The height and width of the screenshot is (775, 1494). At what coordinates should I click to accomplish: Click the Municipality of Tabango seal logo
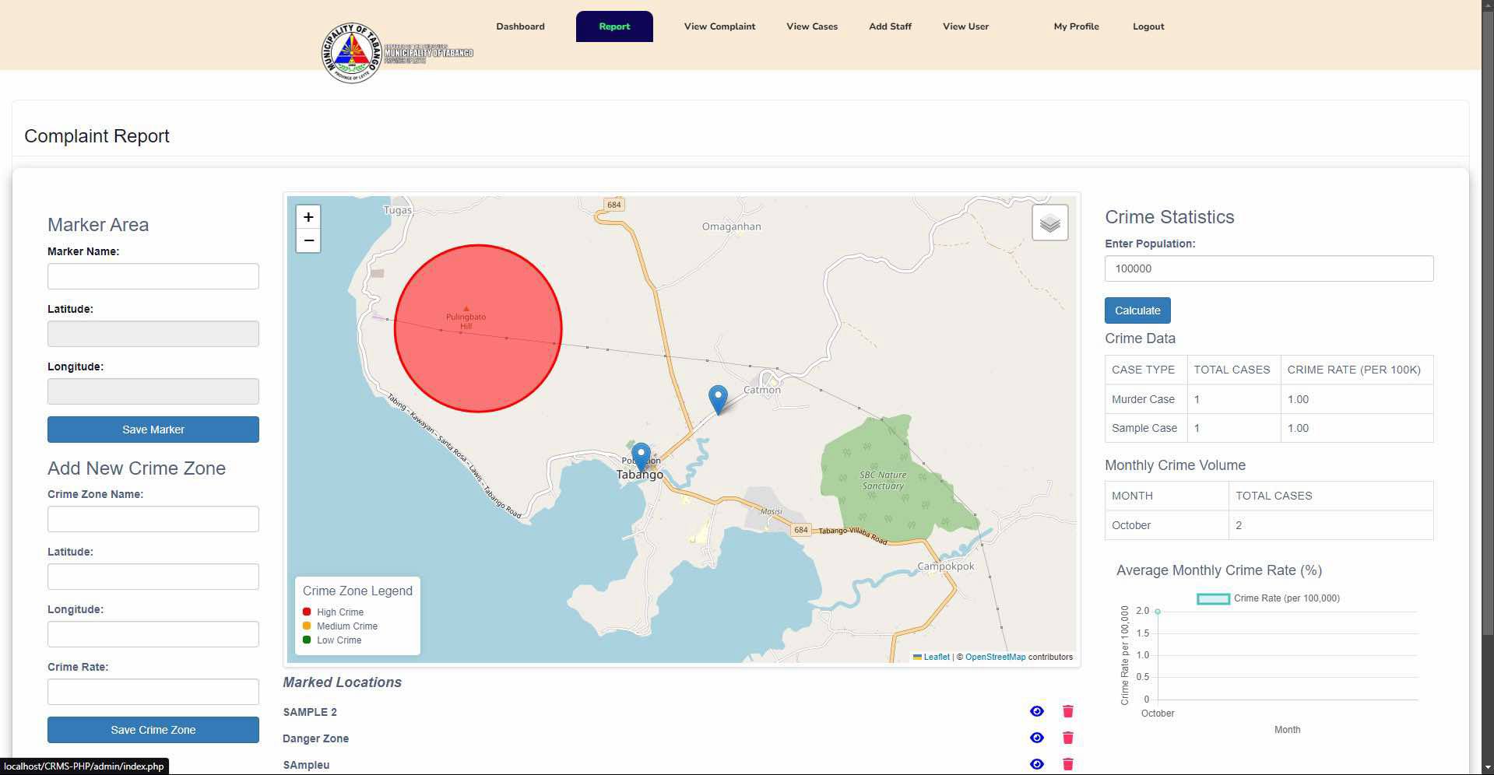click(352, 53)
